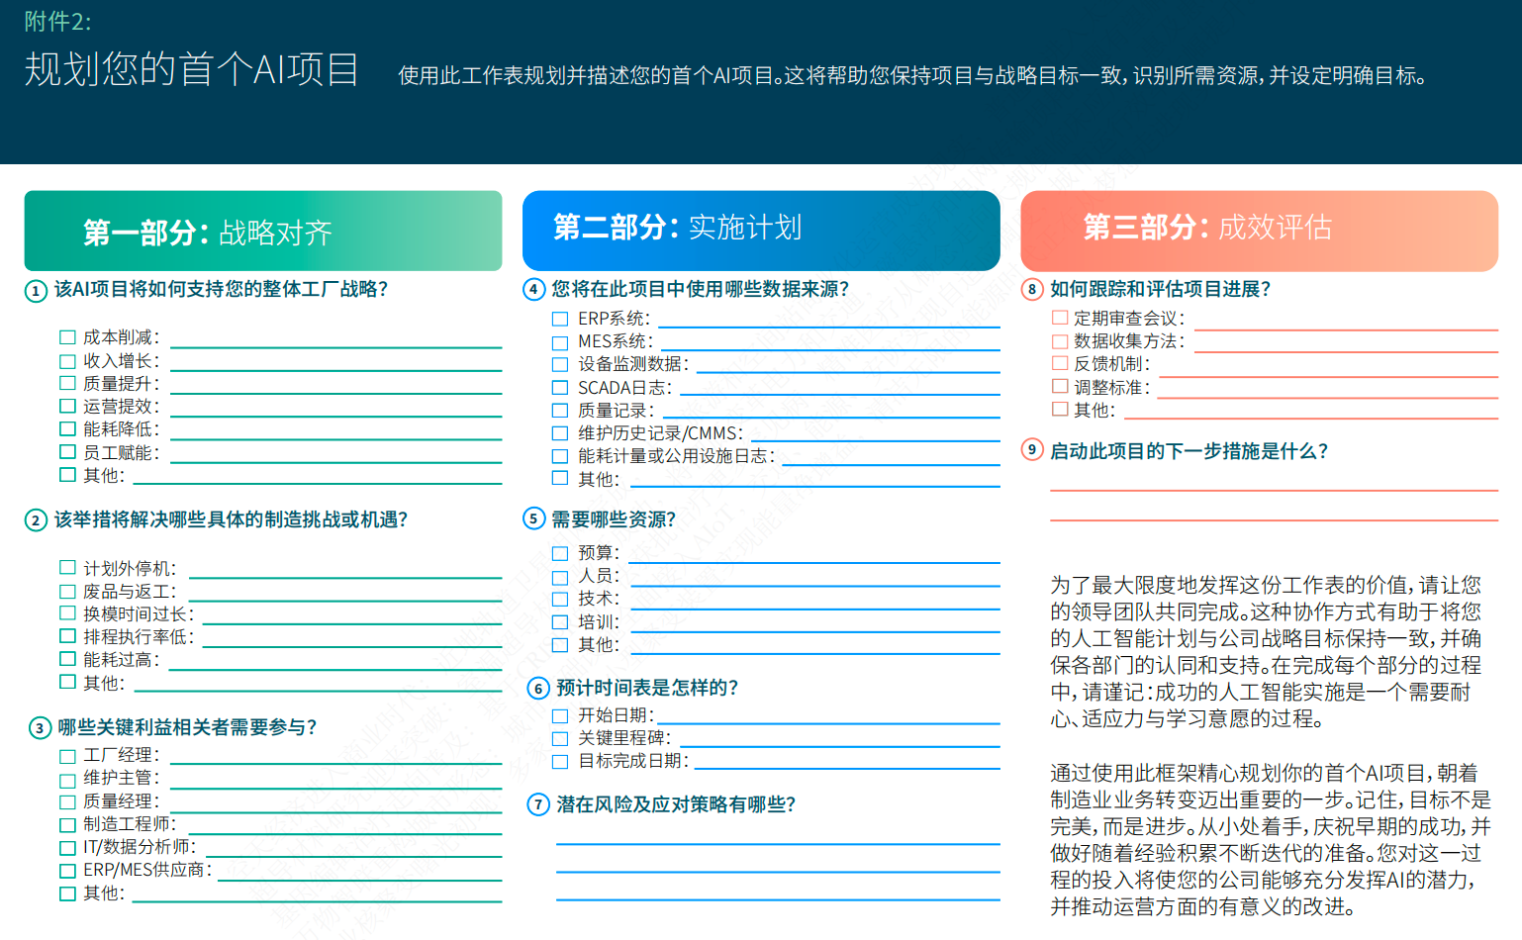Select the 运营提效 checkbox
This screenshot has width=1522, height=940.
67,406
